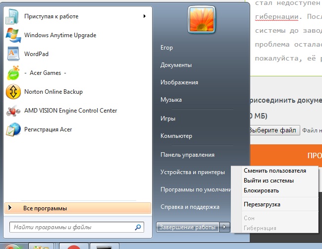
Task: Launch WordPad via its icon
Action: coord(13,54)
